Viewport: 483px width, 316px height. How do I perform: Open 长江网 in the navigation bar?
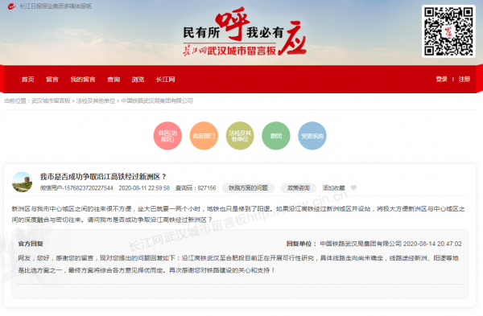(165, 80)
